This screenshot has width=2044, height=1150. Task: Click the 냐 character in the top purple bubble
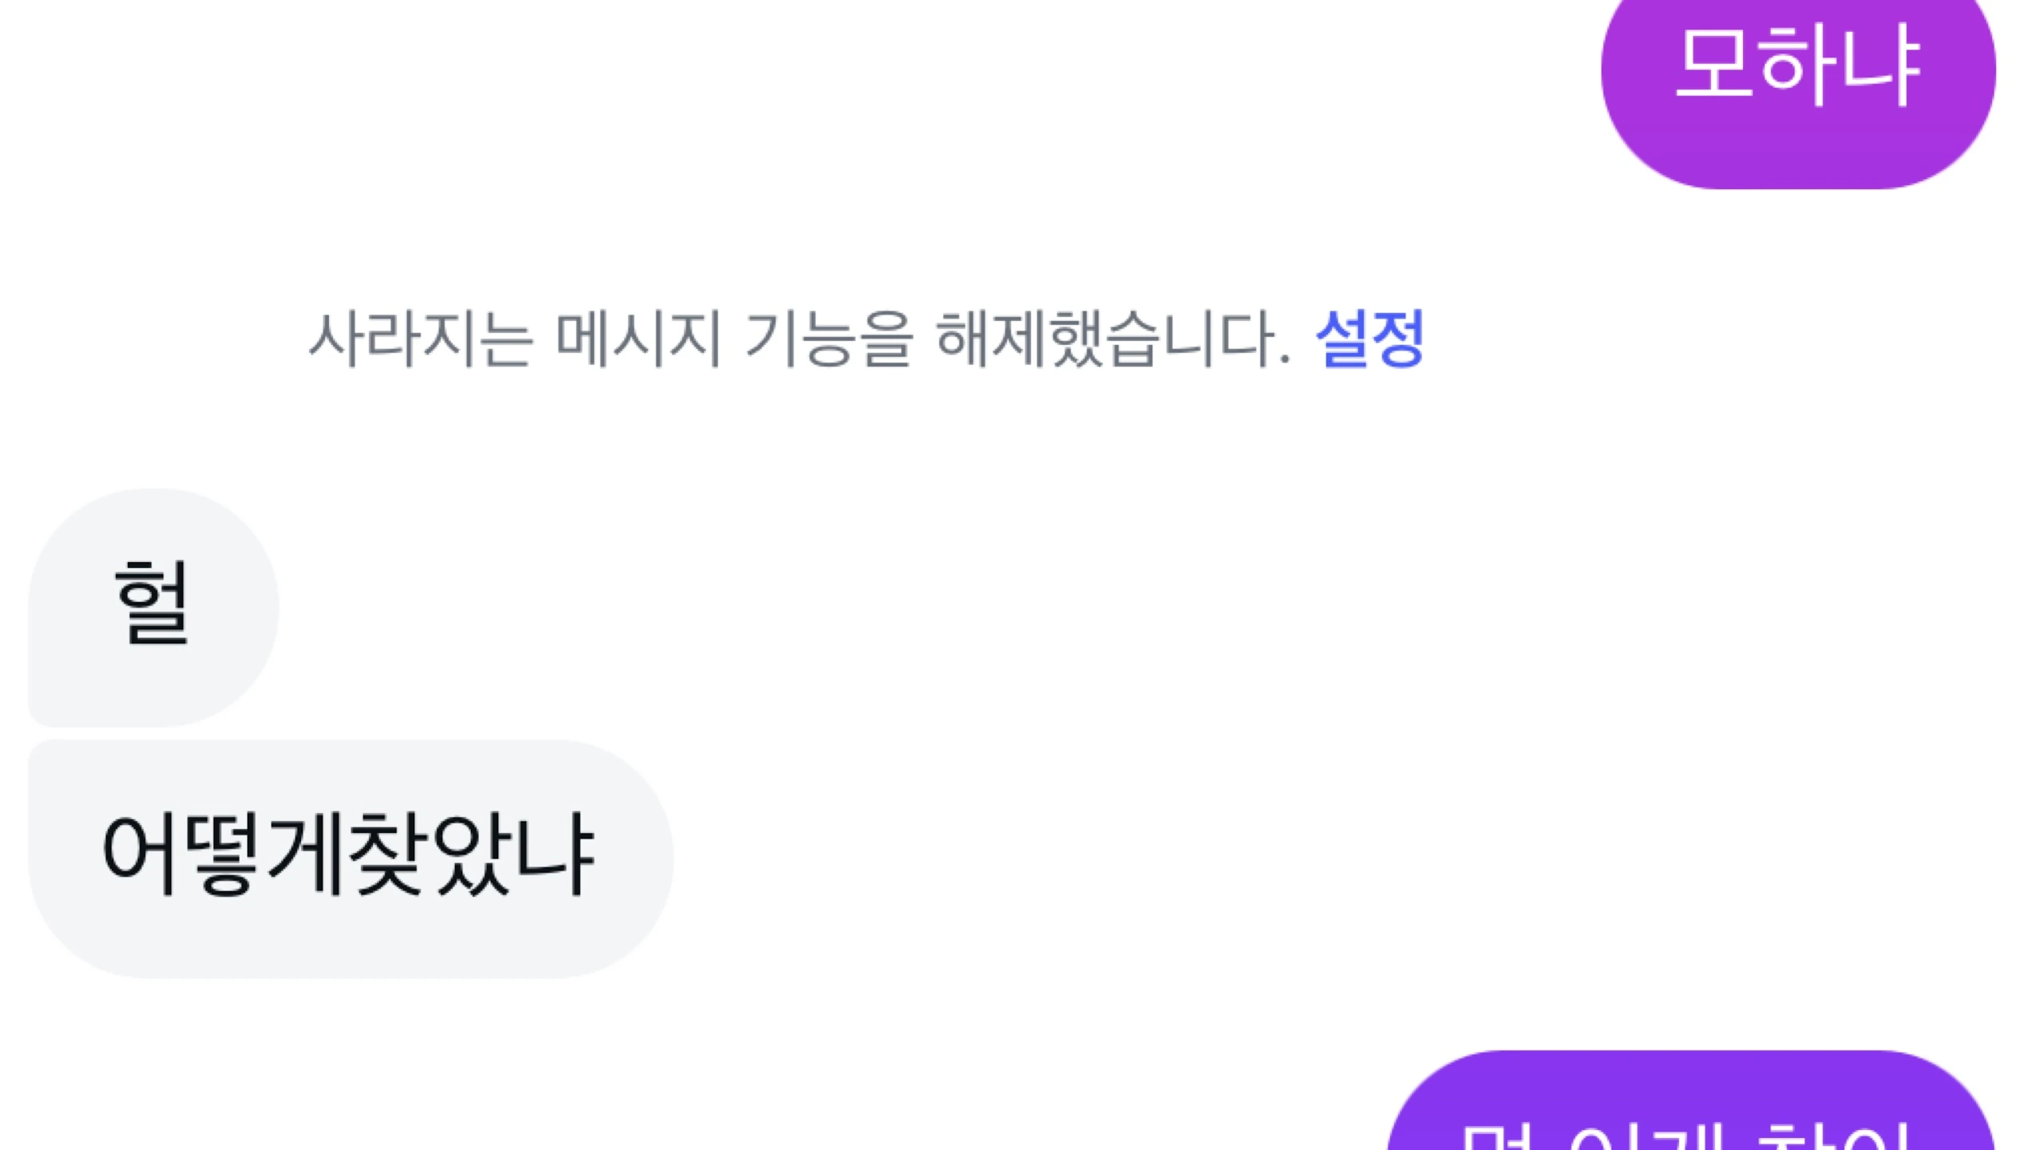pyautogui.click(x=1881, y=64)
